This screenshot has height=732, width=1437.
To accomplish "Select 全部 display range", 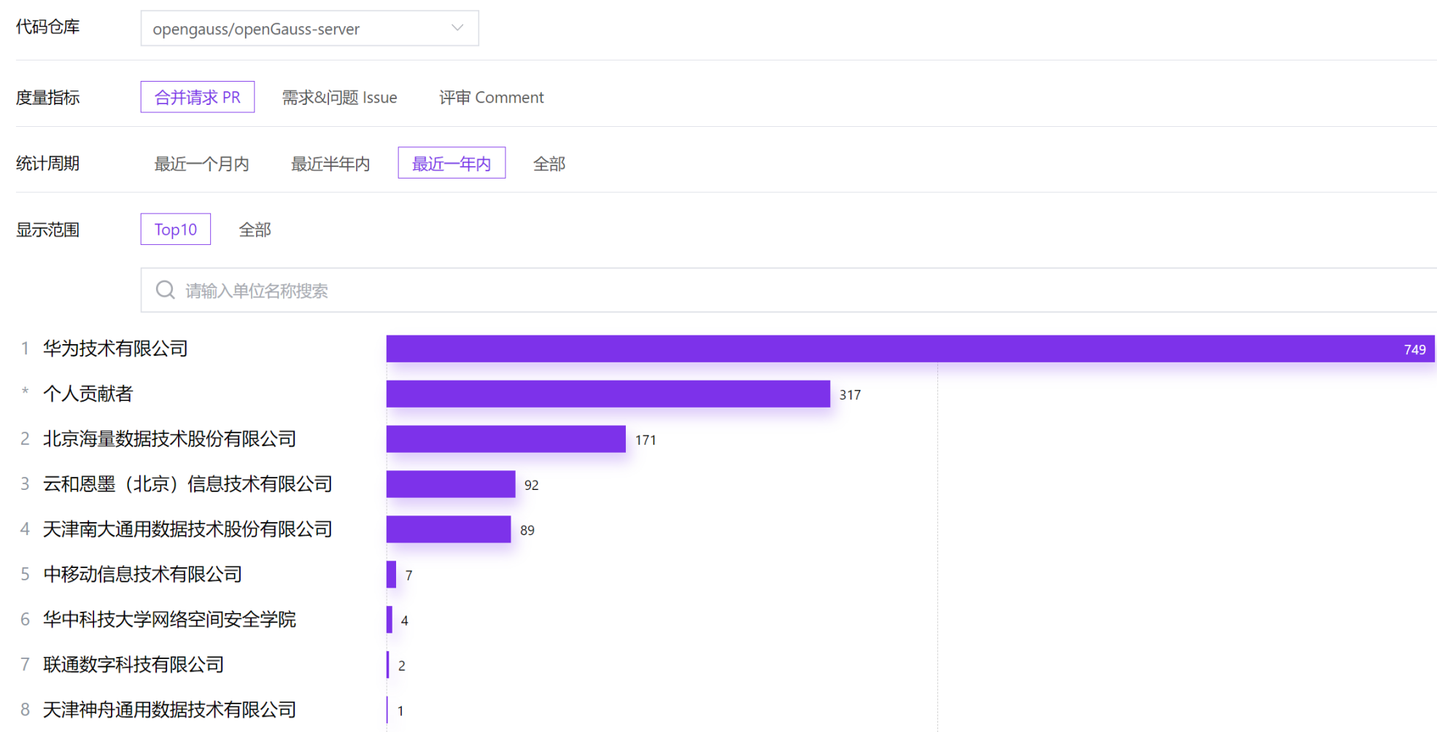I will (255, 230).
